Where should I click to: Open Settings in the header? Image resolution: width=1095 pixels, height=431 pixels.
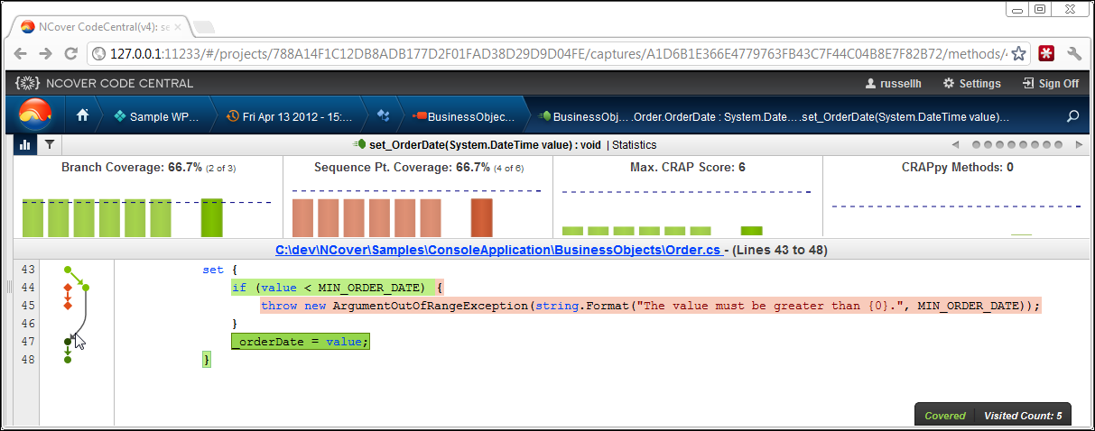[x=972, y=83]
